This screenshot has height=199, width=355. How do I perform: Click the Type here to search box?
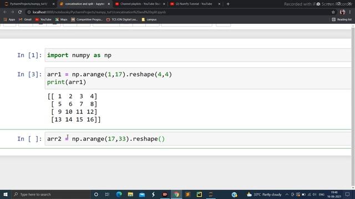50,194
